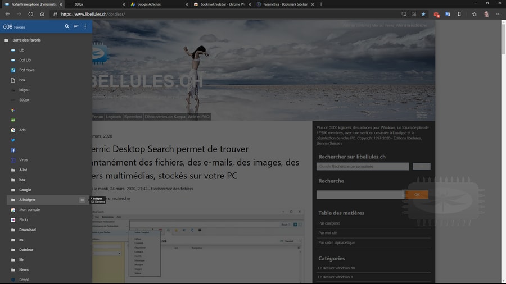Click the Google Recherche personnalisée field
506x284 pixels.
[363, 167]
